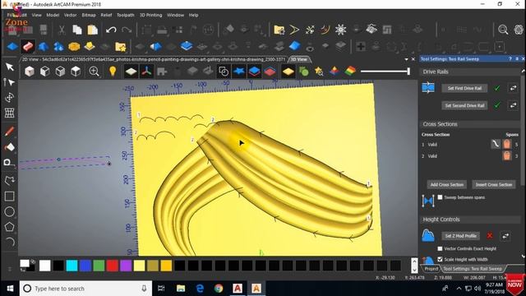Click the Zoom magnifier in 3D View toolbar
The height and width of the screenshot is (296, 526).
(x=94, y=72)
